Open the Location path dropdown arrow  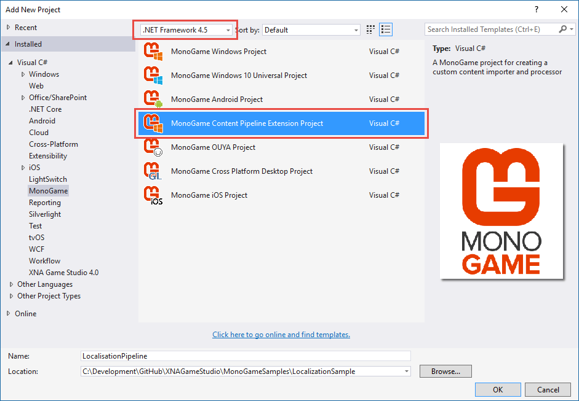click(406, 371)
